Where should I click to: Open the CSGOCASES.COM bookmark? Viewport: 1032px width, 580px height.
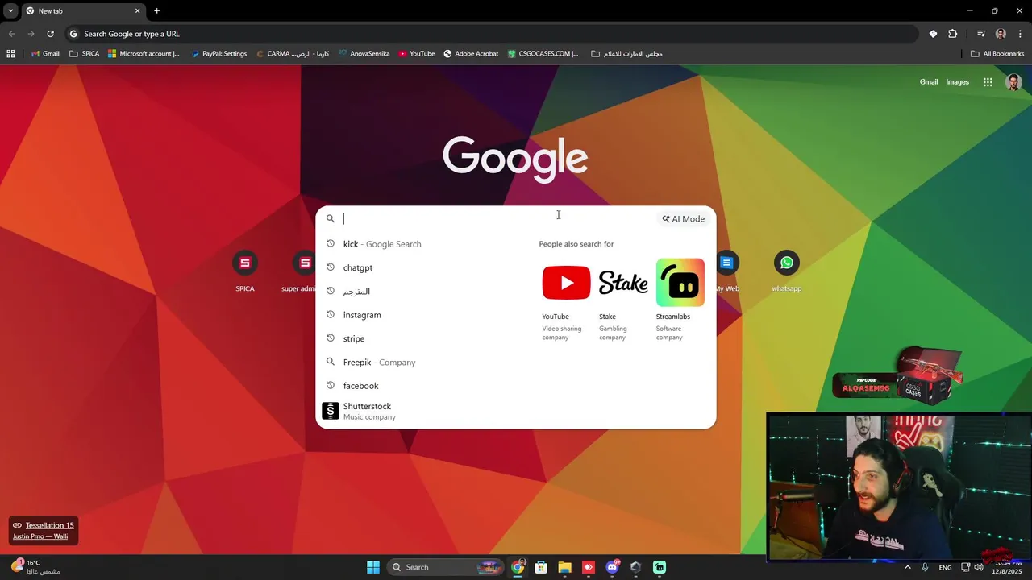tap(543, 54)
